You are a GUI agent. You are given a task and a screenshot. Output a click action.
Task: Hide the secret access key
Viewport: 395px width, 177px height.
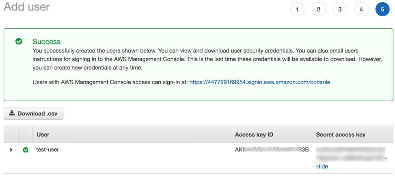click(322, 166)
